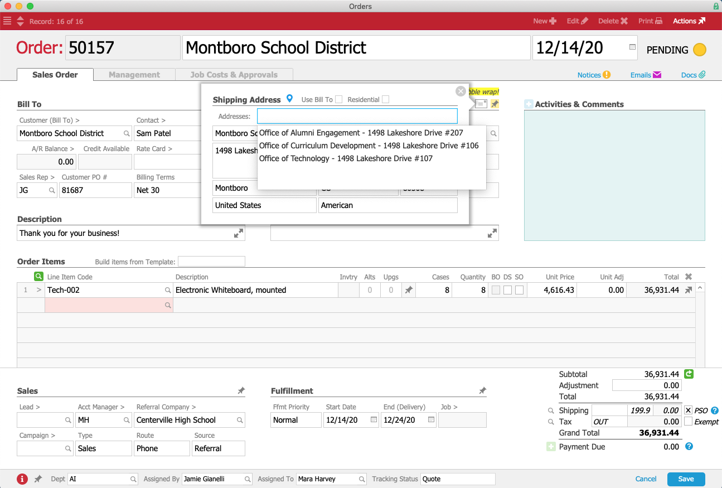Viewport: 722px width, 488px height.
Task: Open Emails link
Action: pos(646,75)
